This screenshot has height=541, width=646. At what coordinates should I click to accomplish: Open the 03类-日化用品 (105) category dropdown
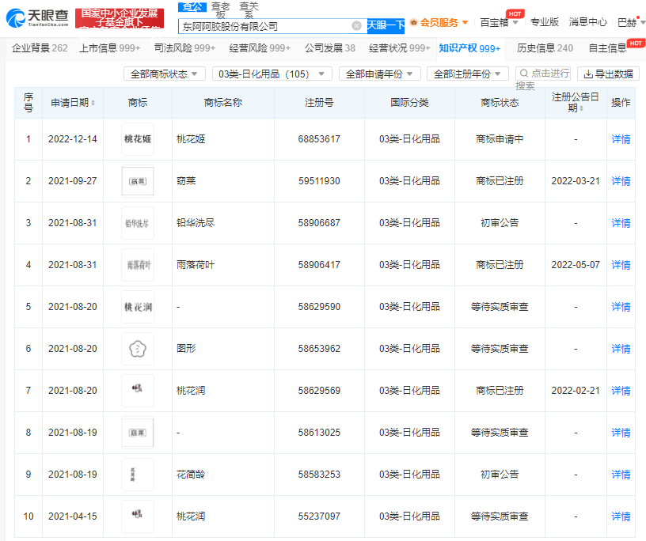coord(272,74)
